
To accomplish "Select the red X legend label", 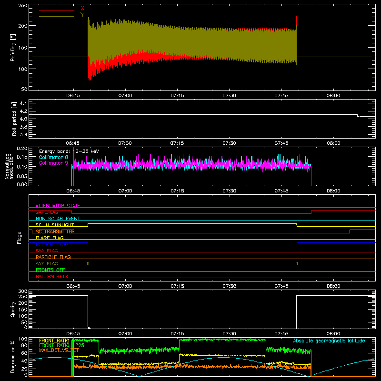I will [82, 8].
